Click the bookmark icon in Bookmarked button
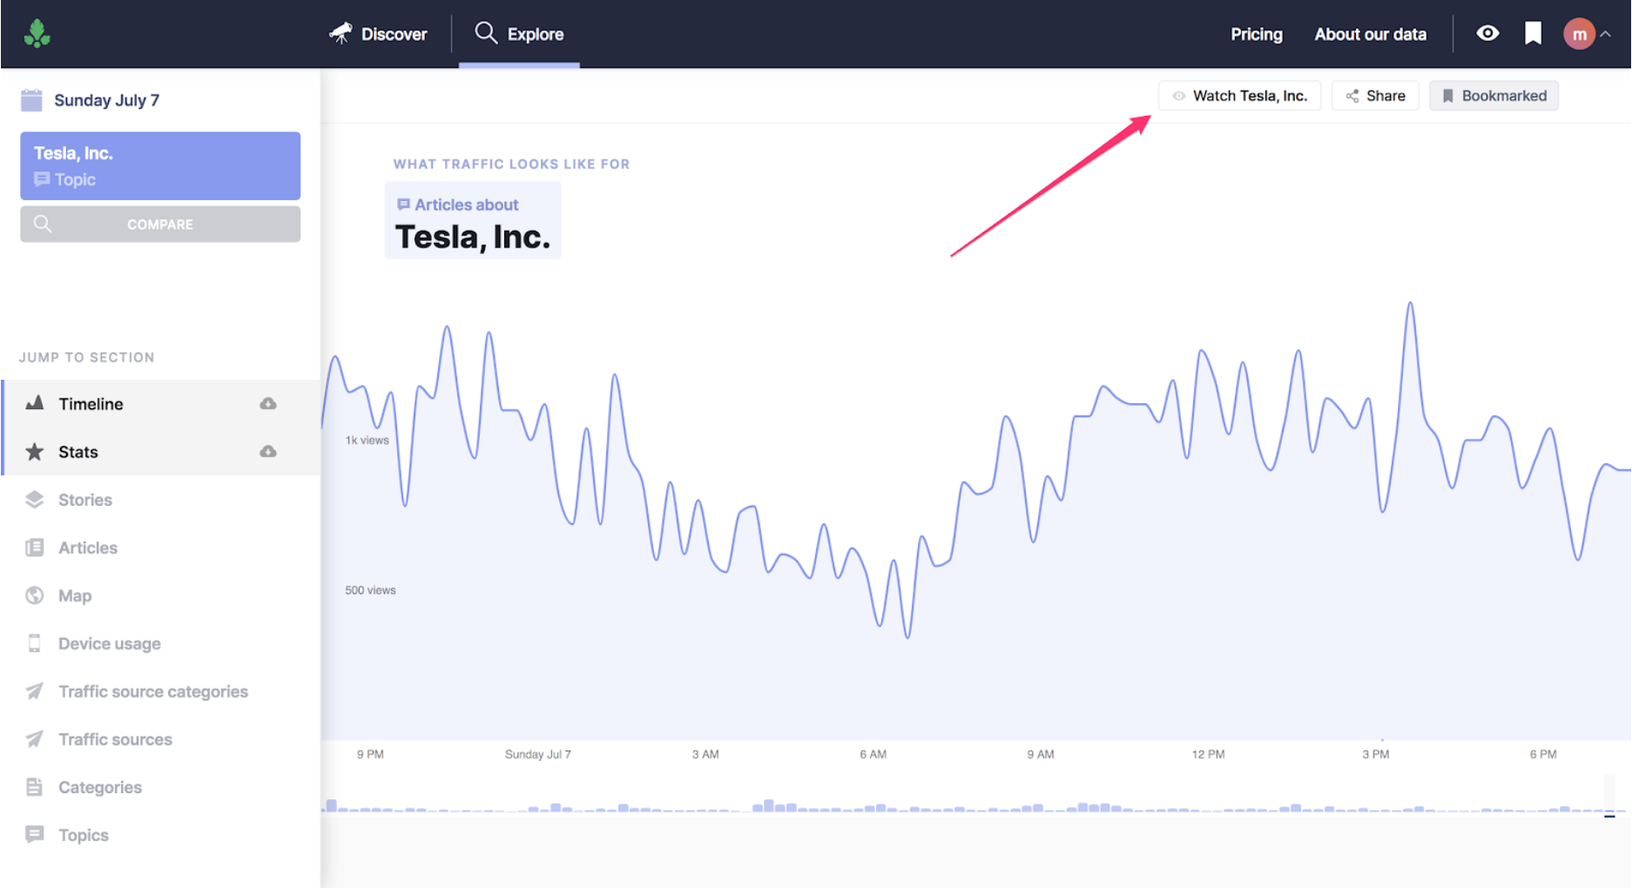 (1447, 96)
